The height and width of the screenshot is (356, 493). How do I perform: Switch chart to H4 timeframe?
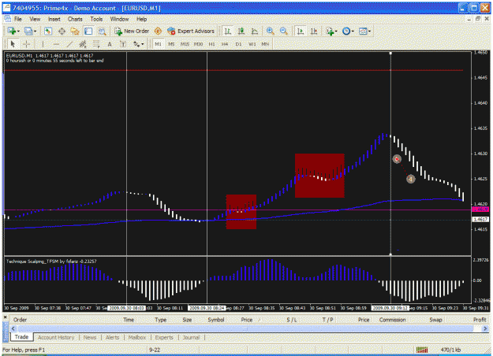[x=225, y=44]
